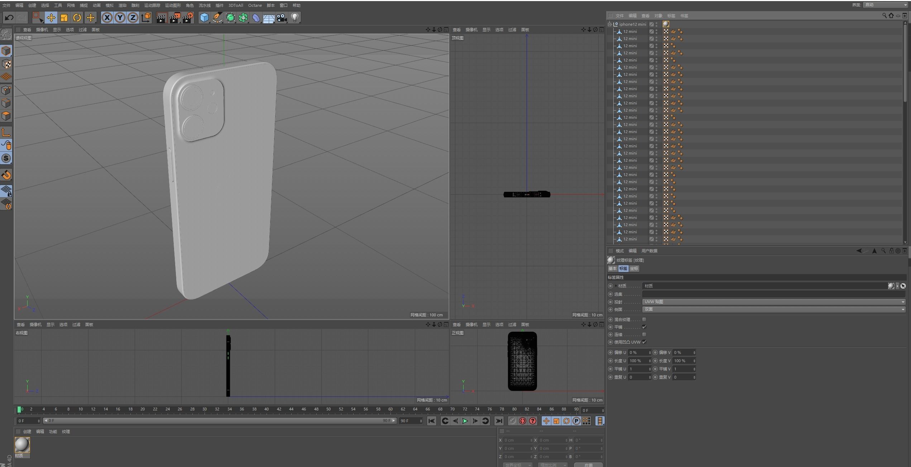The width and height of the screenshot is (911, 467).
Task: Render to Picture Viewer icon
Action: 175,18
